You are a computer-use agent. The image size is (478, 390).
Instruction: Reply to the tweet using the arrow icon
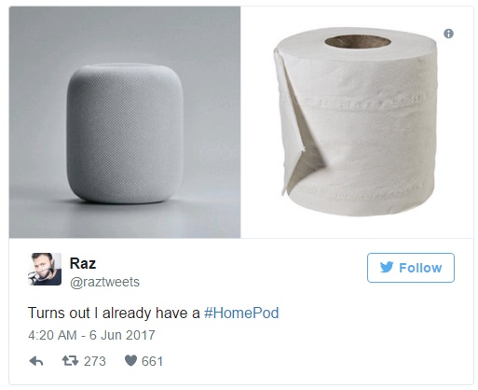tap(36, 361)
